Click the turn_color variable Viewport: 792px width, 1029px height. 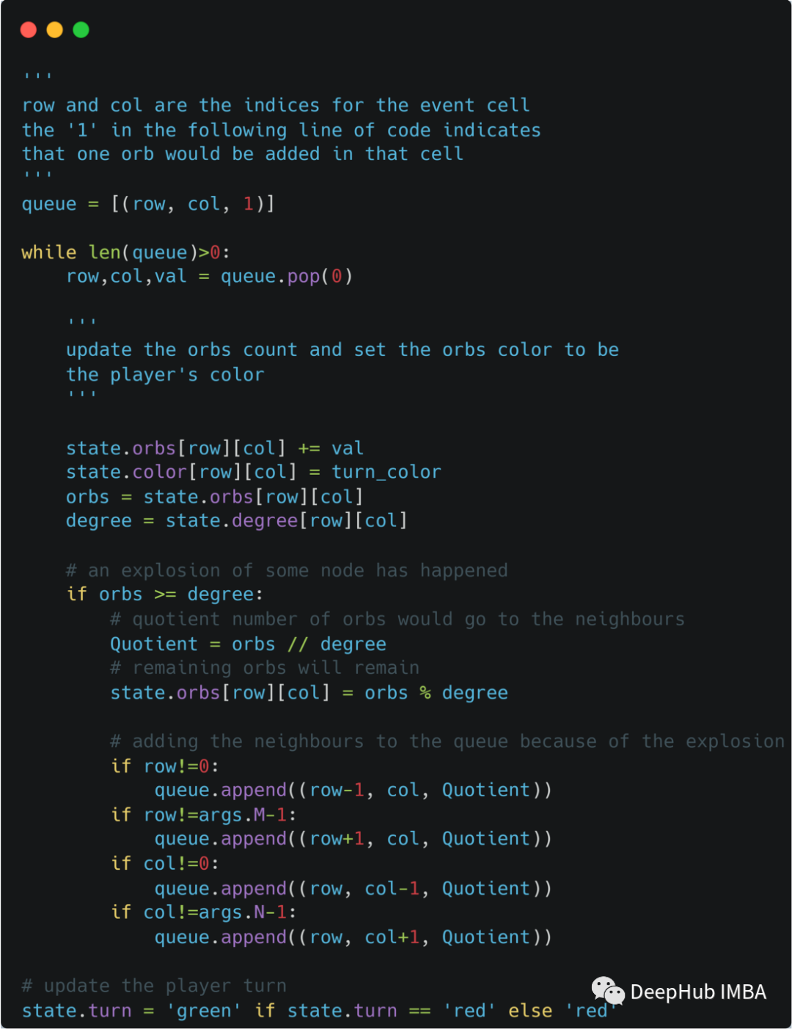point(386,472)
